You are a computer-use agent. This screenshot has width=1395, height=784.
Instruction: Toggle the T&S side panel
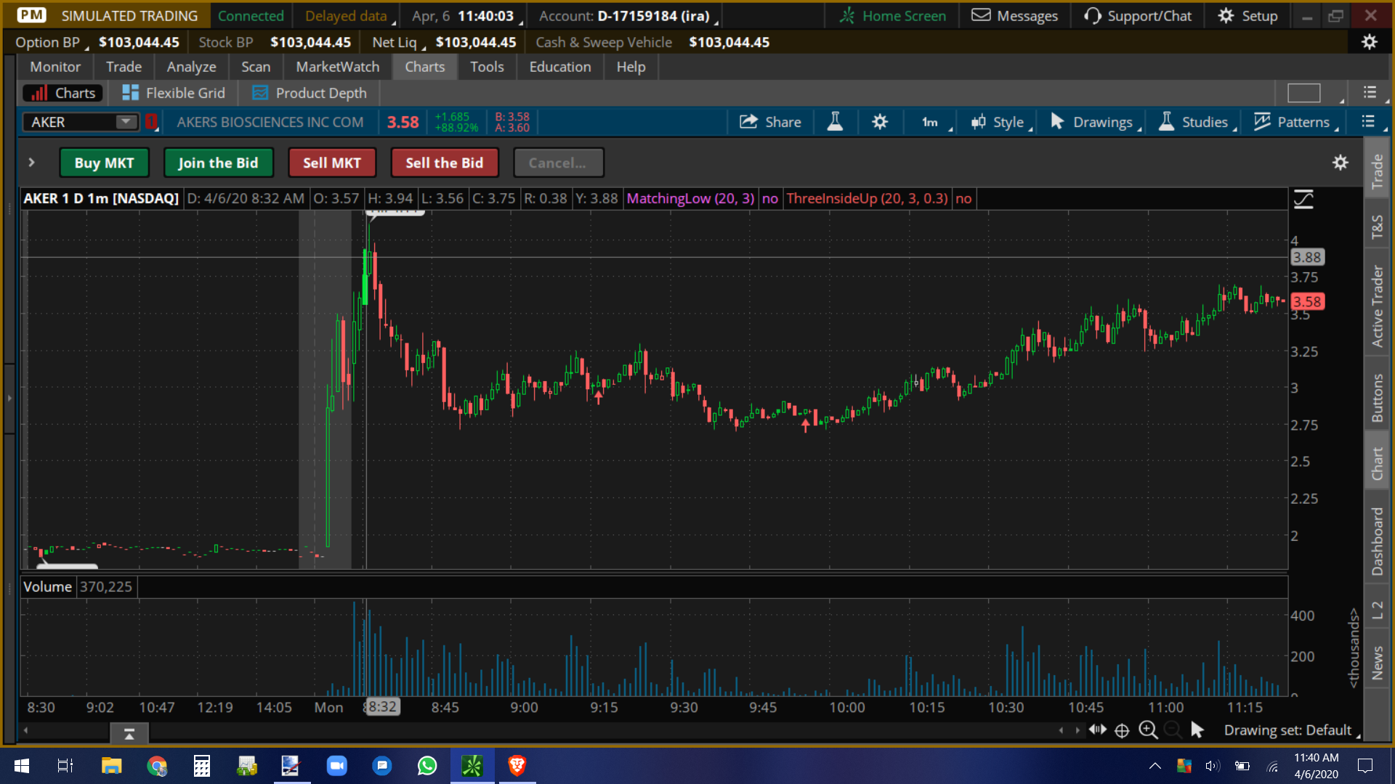tap(1378, 225)
